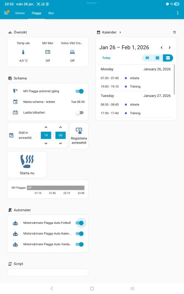Screen dimensions: 184x294
Task: Click robot icon beside Auto Kalen.. automation
Action: click(15, 234)
